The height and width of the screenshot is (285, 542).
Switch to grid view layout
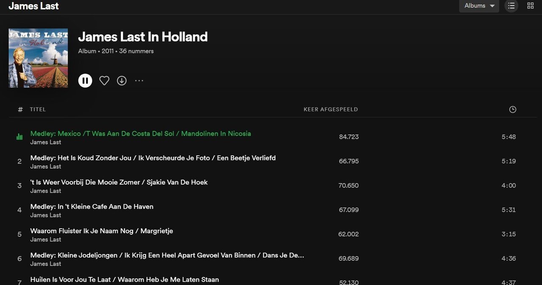coord(530,6)
